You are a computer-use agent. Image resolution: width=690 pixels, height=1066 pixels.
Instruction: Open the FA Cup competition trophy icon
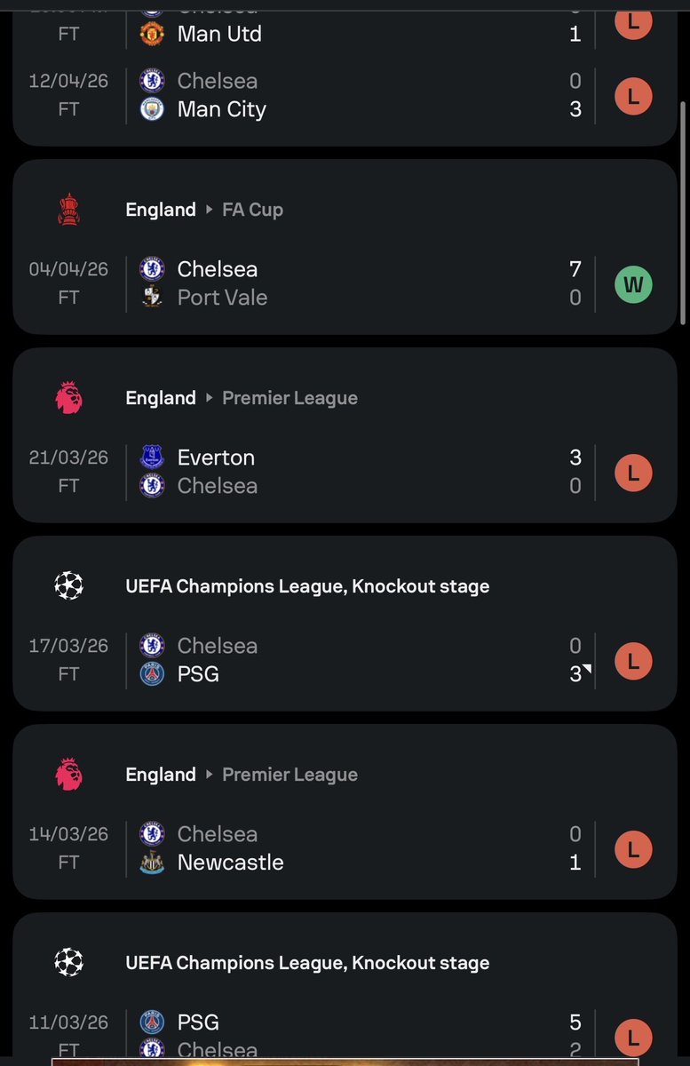pyautogui.click(x=68, y=210)
